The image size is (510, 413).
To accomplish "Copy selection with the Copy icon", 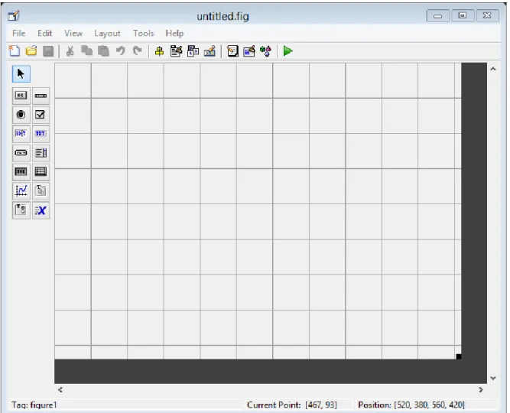I will point(86,50).
